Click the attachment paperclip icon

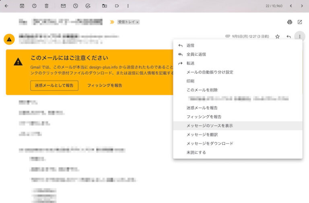click(x=228, y=36)
